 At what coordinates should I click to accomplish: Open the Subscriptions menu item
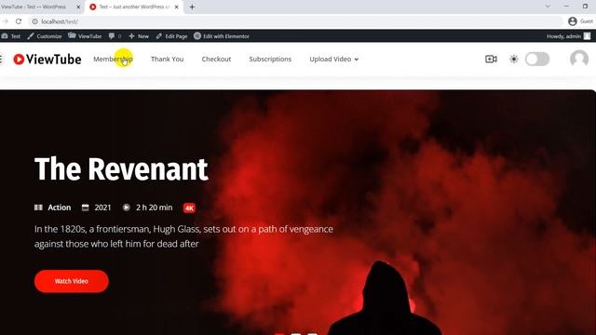(270, 59)
